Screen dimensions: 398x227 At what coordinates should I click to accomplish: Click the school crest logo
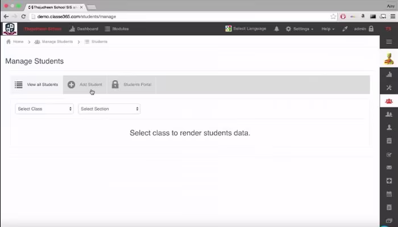click(x=10, y=28)
